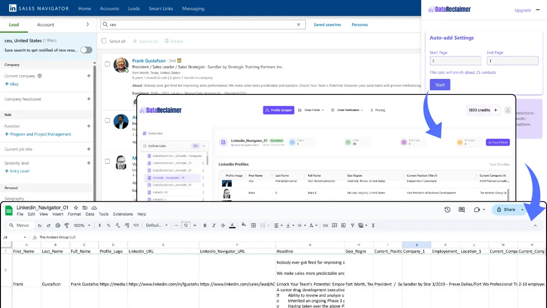The image size is (547, 308).
Task: Click the plus icon beside 1803 credits
Action: (x=495, y=110)
